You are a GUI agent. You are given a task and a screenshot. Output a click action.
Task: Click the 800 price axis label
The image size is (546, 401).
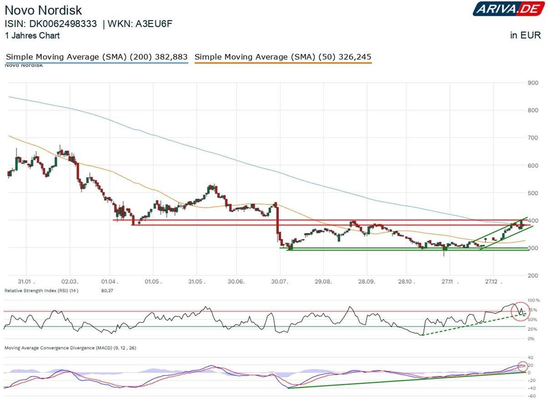coord(533,110)
